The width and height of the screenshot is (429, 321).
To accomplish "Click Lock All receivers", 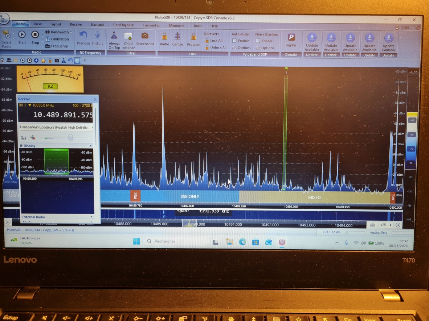I will point(214,41).
